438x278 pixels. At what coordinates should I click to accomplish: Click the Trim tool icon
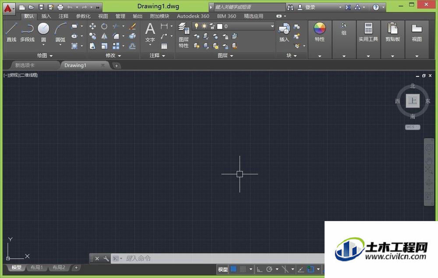tap(116, 26)
